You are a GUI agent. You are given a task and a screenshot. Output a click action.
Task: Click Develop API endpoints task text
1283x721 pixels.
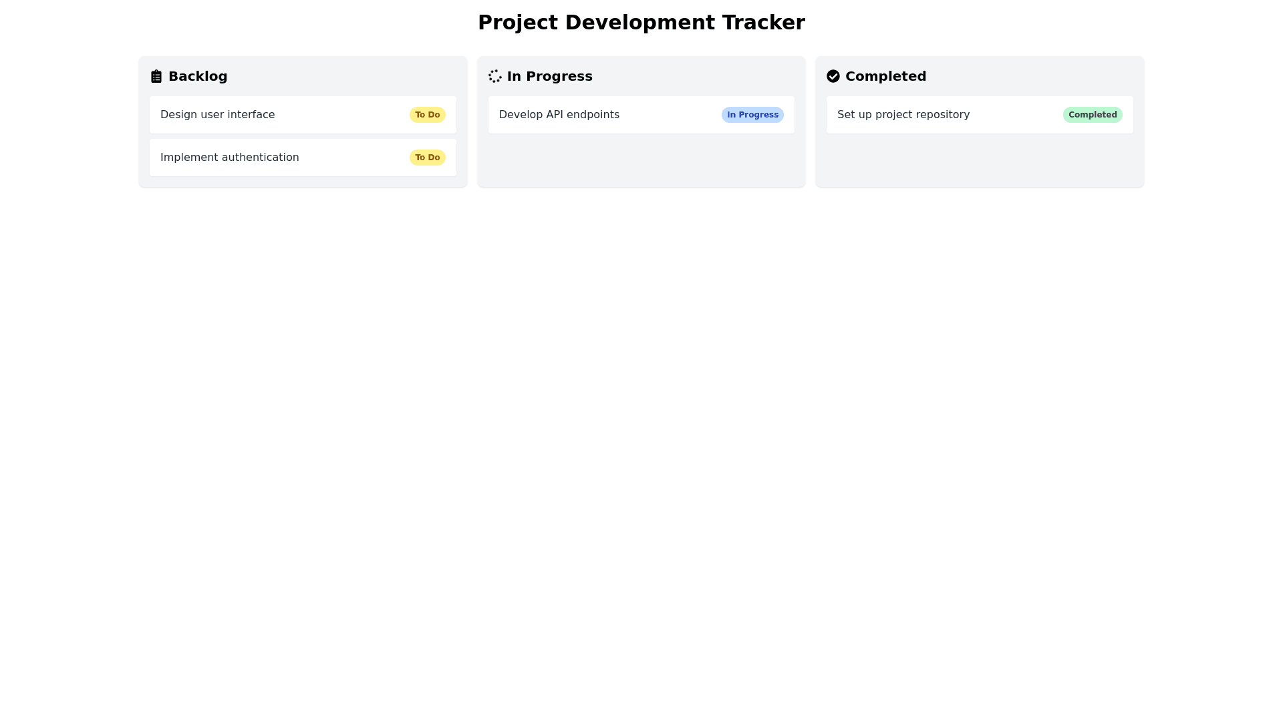click(x=559, y=115)
